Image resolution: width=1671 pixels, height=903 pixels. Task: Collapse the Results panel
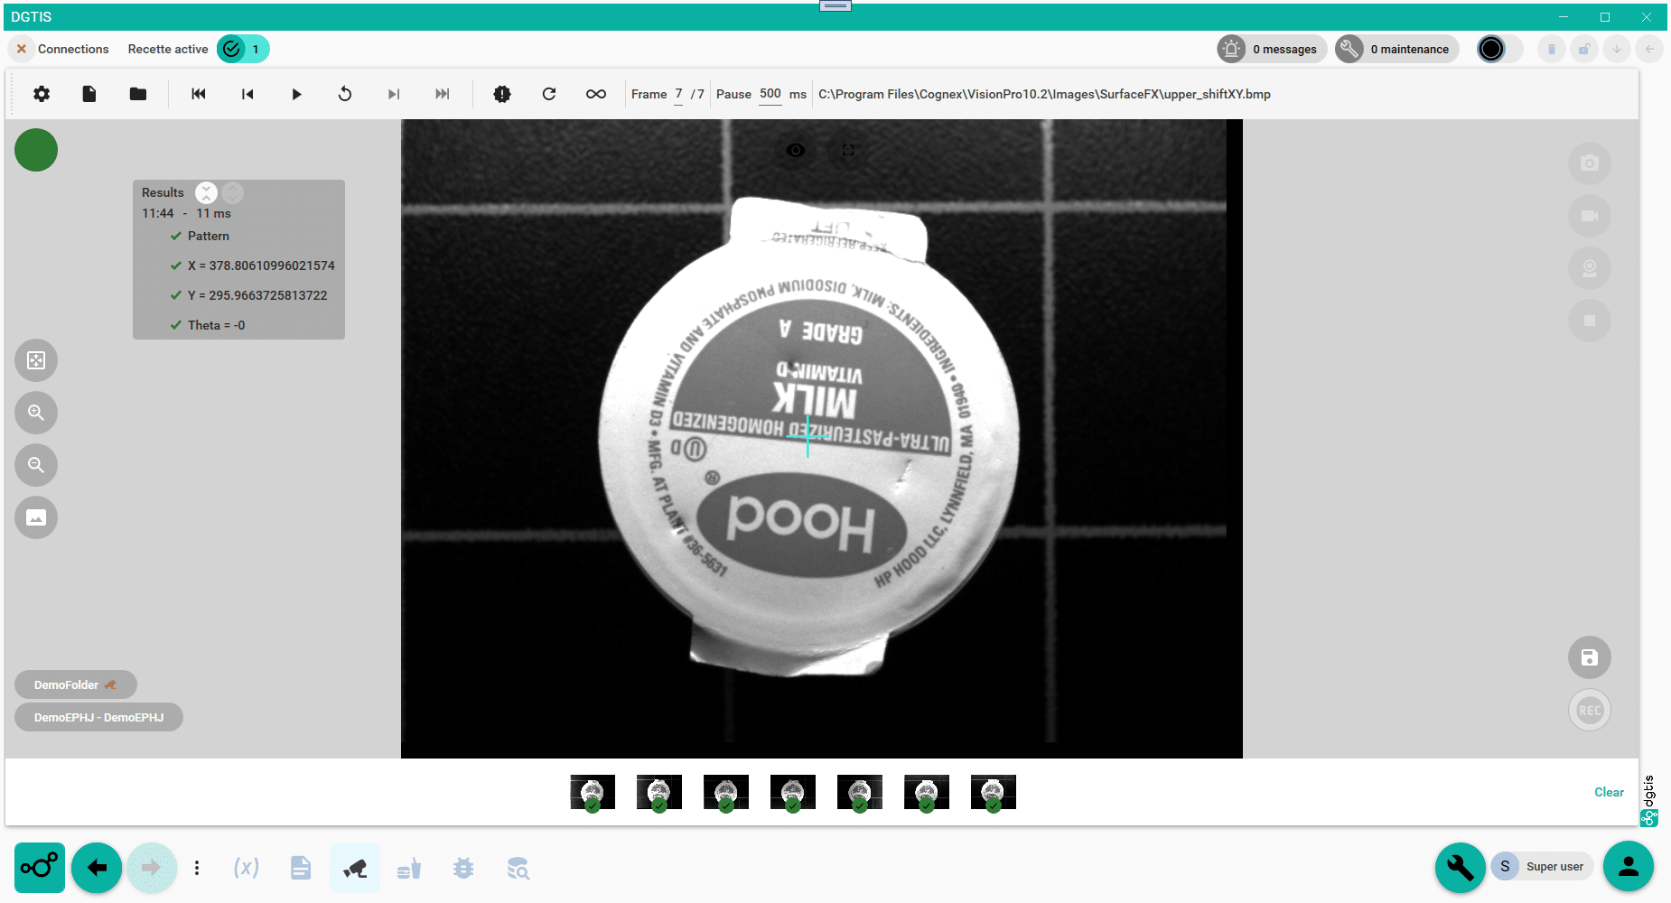(207, 192)
